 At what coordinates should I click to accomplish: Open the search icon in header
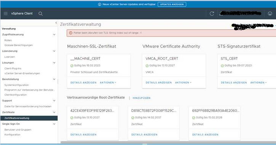40,14
